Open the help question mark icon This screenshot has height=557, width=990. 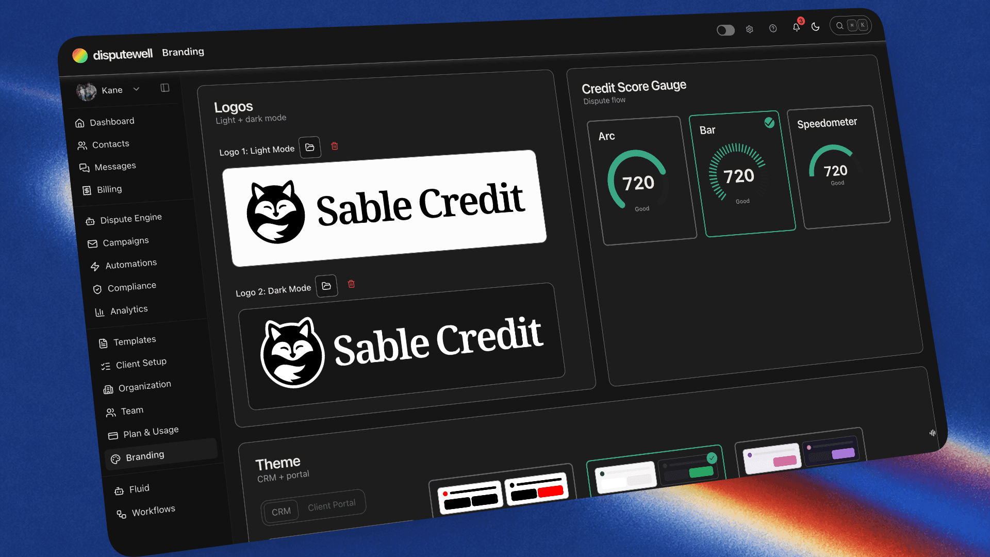[772, 28]
